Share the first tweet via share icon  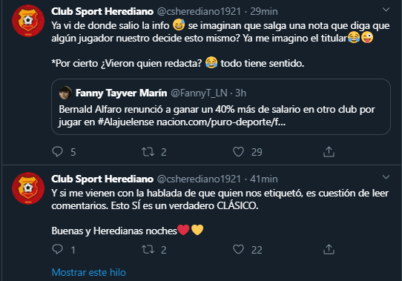329,151
